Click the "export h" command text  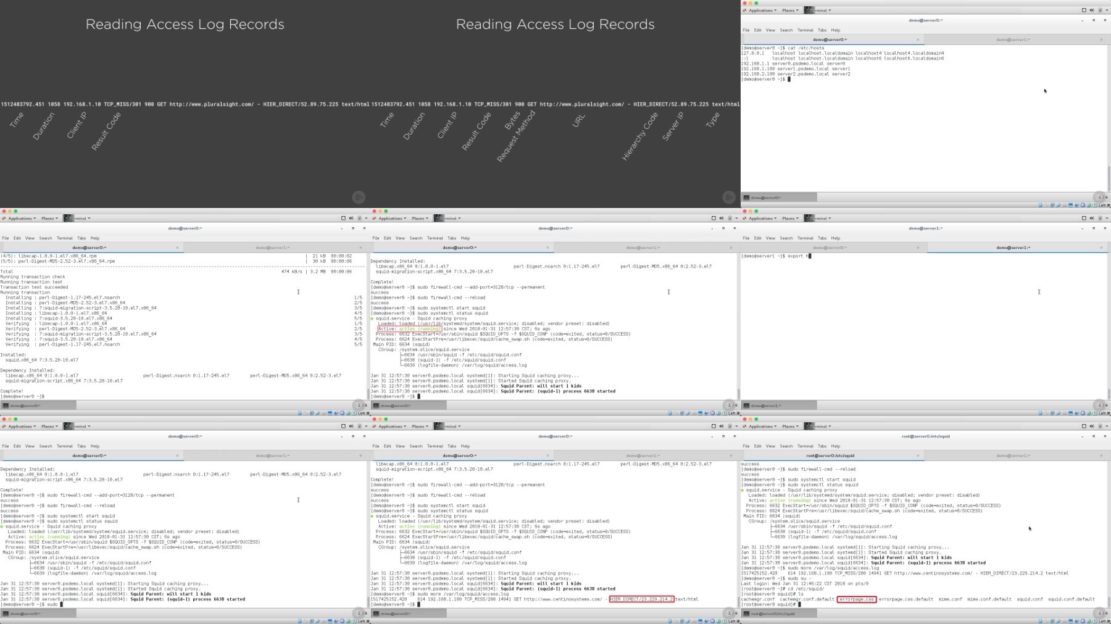[x=799, y=256]
